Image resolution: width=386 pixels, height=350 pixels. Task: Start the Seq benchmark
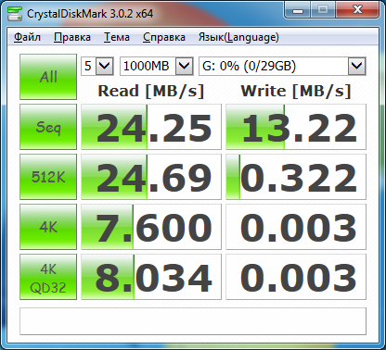click(x=48, y=127)
